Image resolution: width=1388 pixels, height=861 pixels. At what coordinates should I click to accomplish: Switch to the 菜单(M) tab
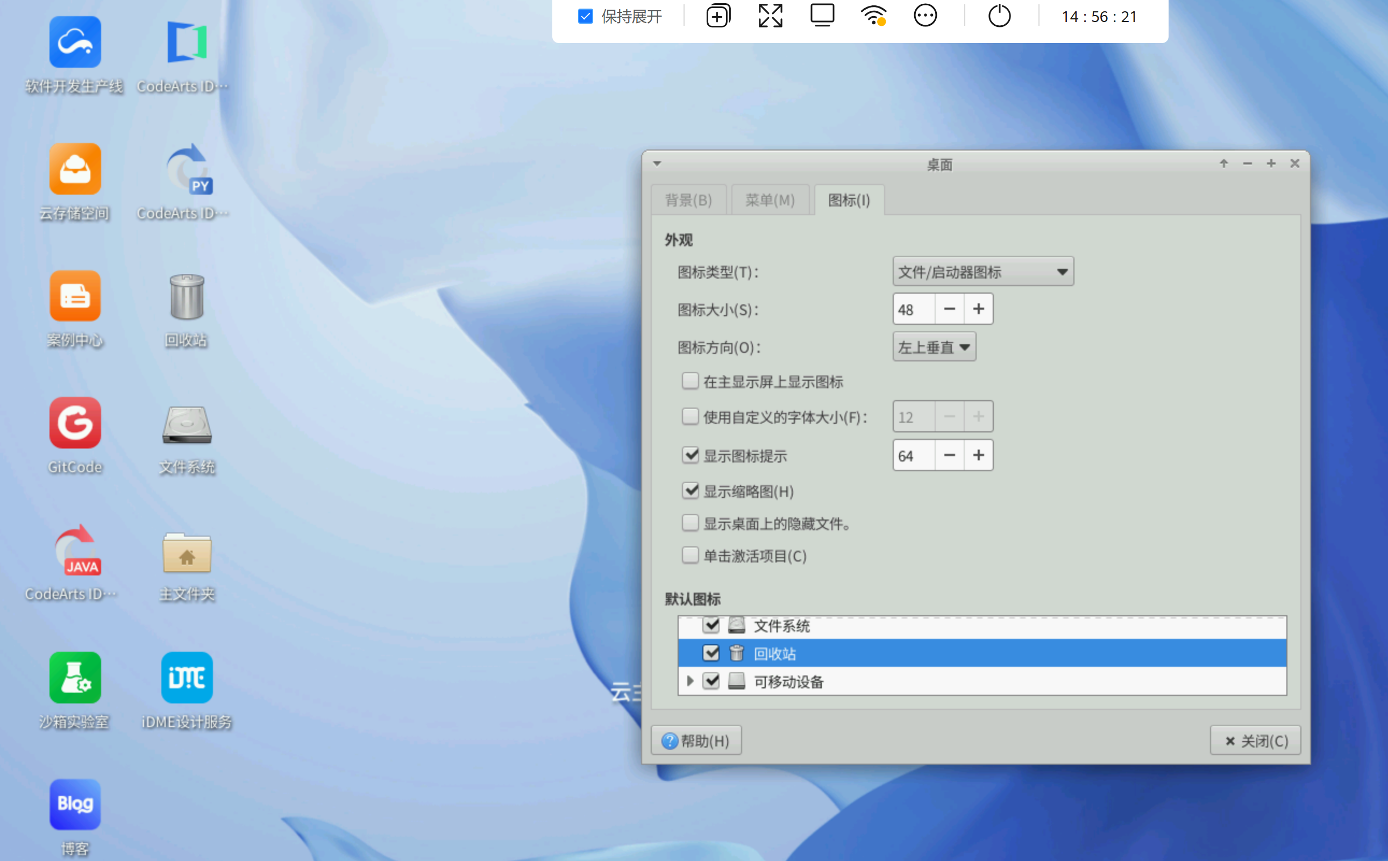[x=770, y=201]
